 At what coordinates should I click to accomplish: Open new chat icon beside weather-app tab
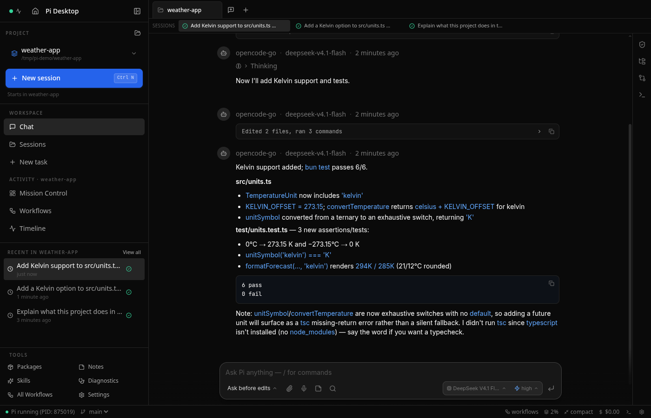(x=231, y=10)
